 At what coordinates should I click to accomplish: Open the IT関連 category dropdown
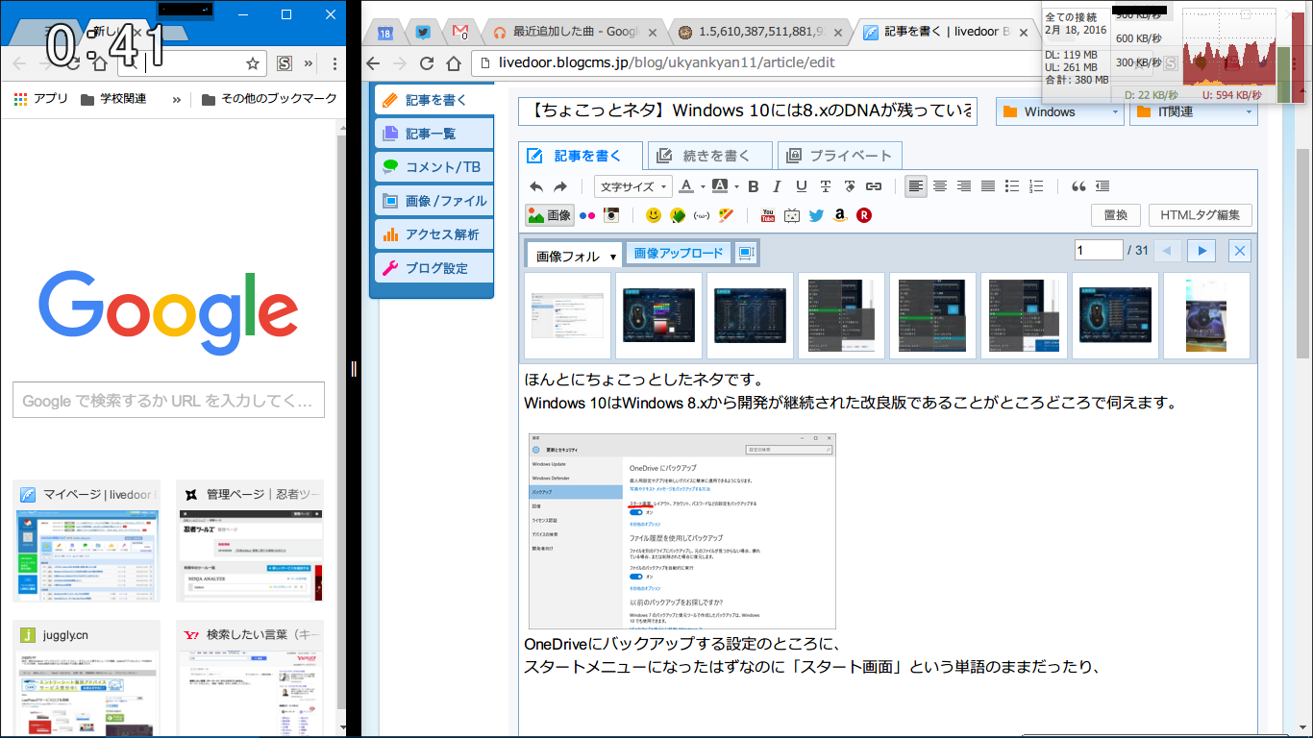[x=1194, y=111]
